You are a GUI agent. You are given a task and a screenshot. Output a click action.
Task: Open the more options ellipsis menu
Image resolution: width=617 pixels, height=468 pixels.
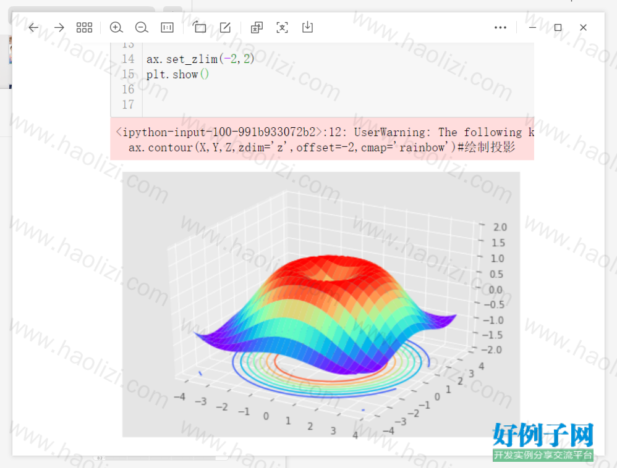click(501, 28)
